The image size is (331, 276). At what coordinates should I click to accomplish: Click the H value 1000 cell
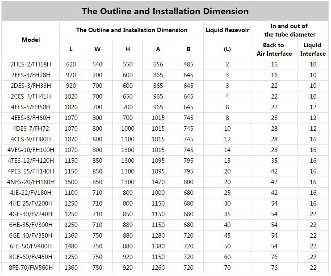click(128, 128)
